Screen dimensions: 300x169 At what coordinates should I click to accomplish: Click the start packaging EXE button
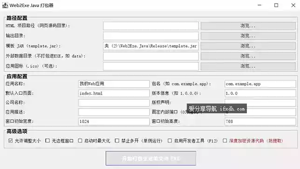pos(151,158)
